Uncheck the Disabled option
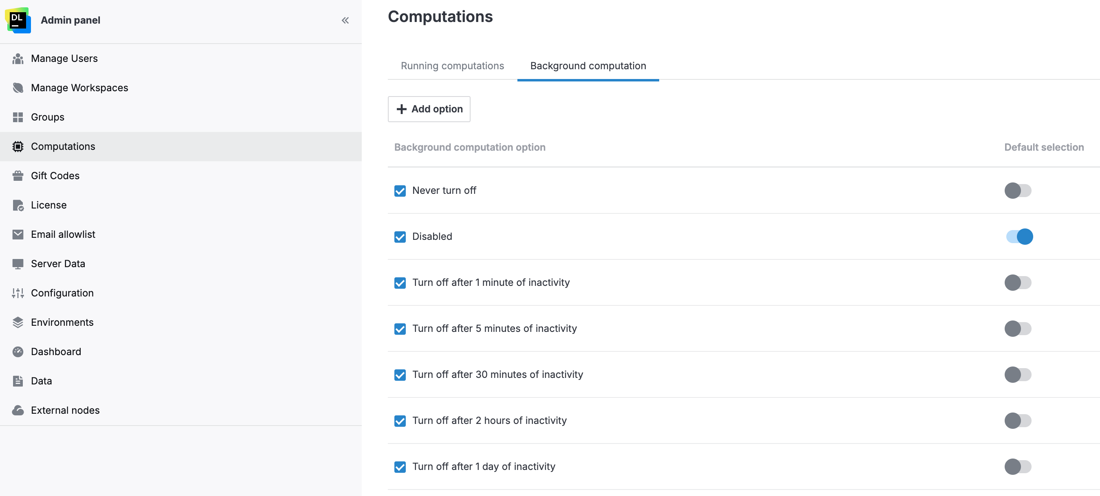 [400, 237]
